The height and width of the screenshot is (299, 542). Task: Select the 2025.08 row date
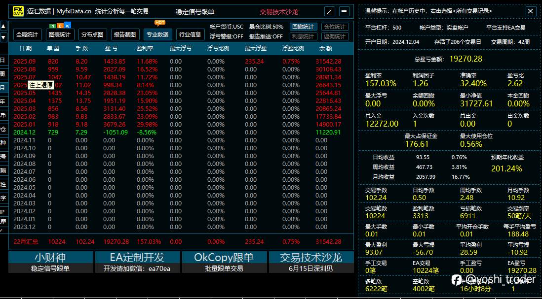pos(25,69)
